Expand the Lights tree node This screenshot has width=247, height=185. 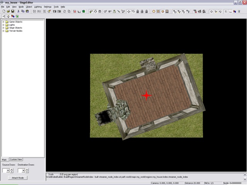click(3, 25)
